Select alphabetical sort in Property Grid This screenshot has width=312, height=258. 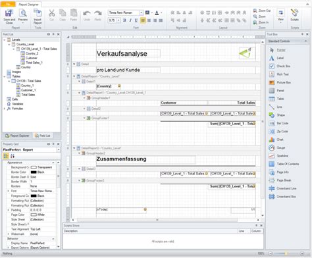coord(13,156)
